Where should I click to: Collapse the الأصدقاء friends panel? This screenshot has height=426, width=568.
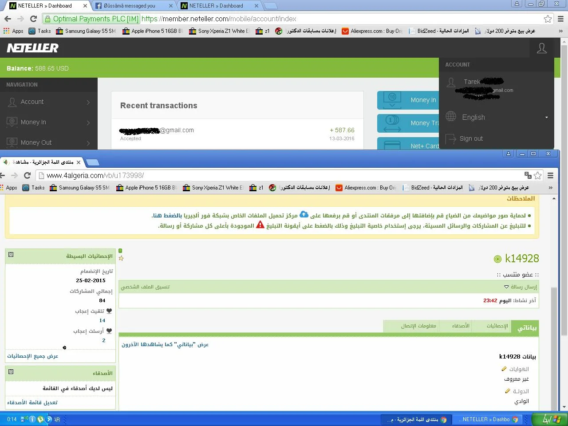point(11,372)
